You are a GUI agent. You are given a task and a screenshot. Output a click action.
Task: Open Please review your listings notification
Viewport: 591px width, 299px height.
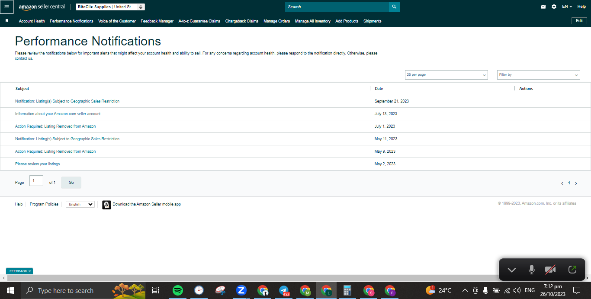[38, 164]
